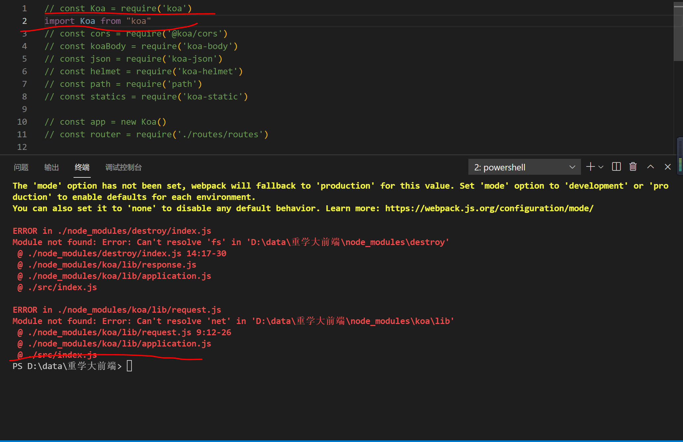Select the 终端 (Terminal) tab
Image resolution: width=683 pixels, height=442 pixels.
[x=82, y=167]
